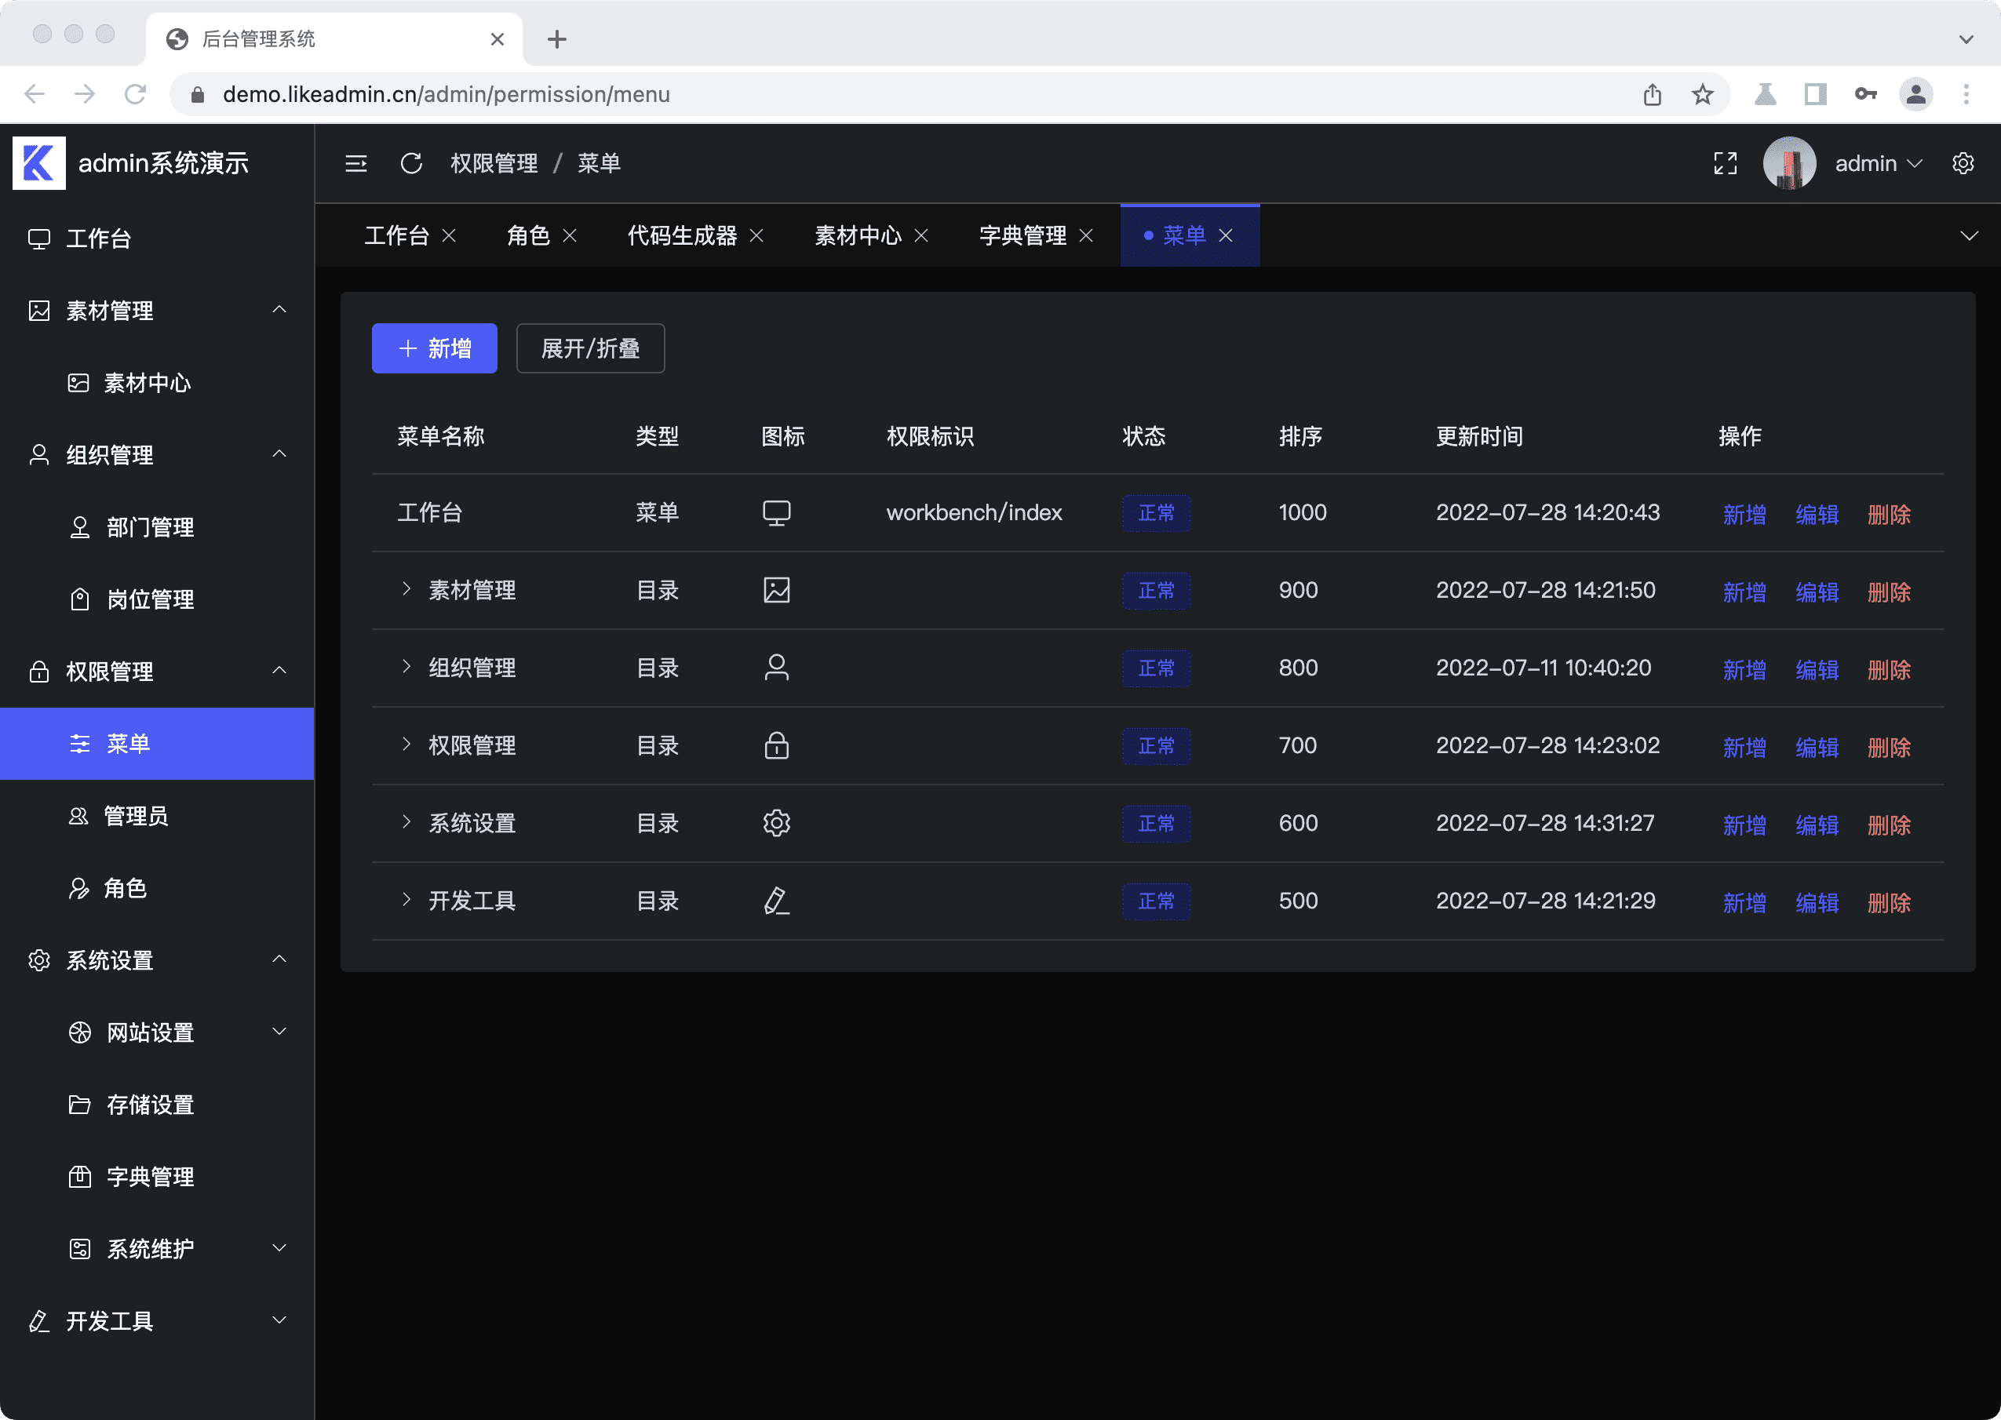Click the 展开/折叠 button
This screenshot has height=1420, width=2001.
click(589, 348)
